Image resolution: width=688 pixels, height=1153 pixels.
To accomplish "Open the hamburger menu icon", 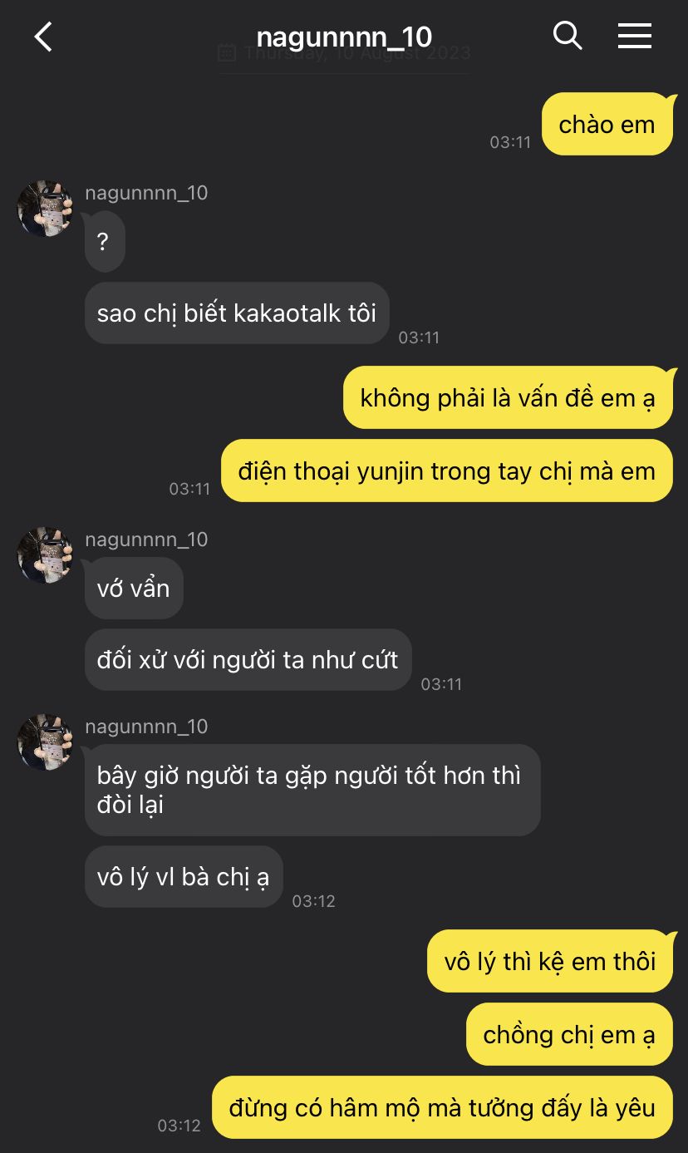I will (x=635, y=36).
